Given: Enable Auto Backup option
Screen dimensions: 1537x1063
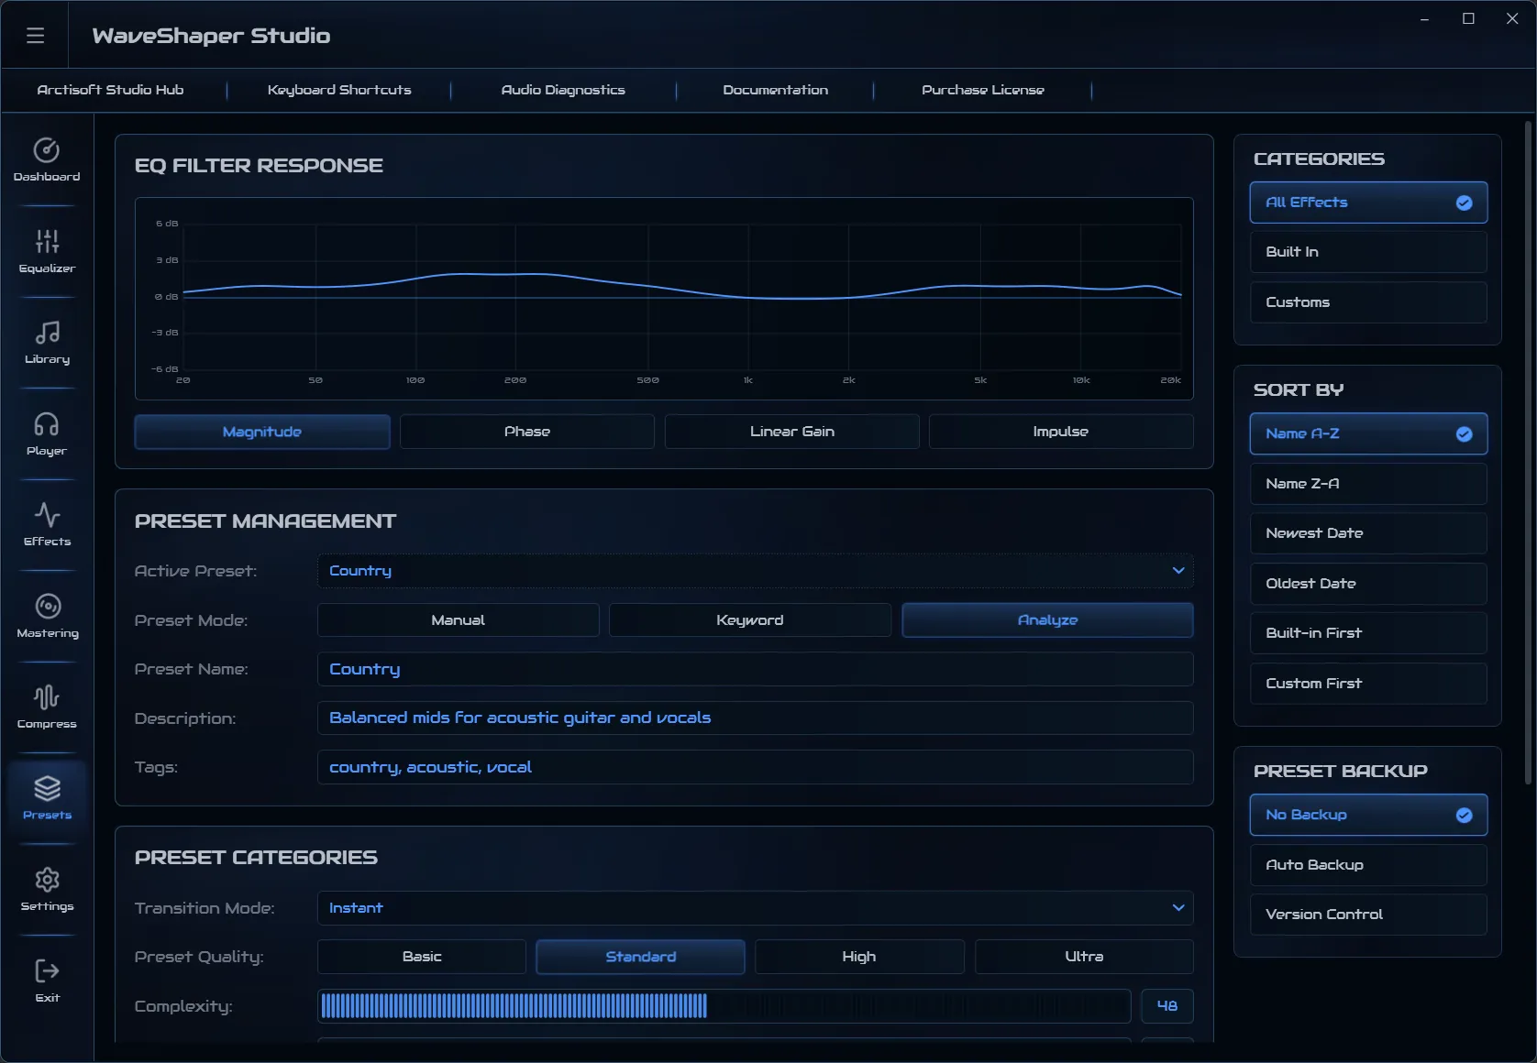Looking at the screenshot, I should click(x=1368, y=865).
